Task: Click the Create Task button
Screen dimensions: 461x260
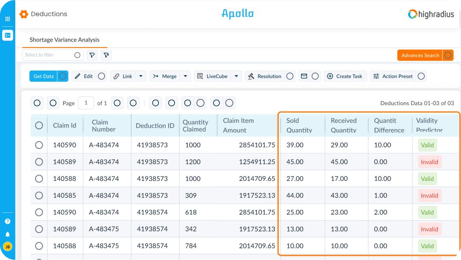Action: (345, 76)
